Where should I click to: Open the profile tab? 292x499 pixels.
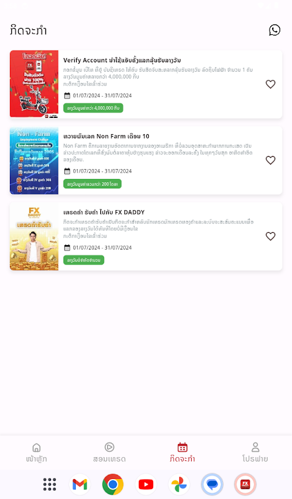(255, 453)
